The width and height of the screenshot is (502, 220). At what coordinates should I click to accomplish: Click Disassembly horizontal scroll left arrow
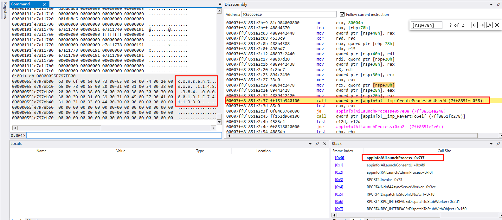tap(229, 135)
